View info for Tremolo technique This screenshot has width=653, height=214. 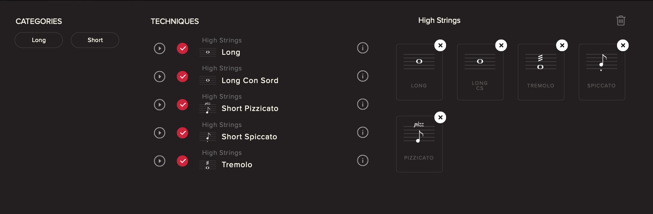coord(362,160)
